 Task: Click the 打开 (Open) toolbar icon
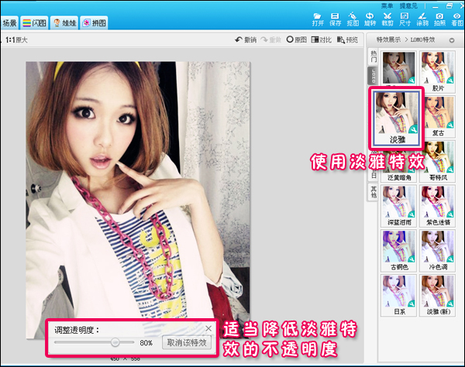point(318,19)
